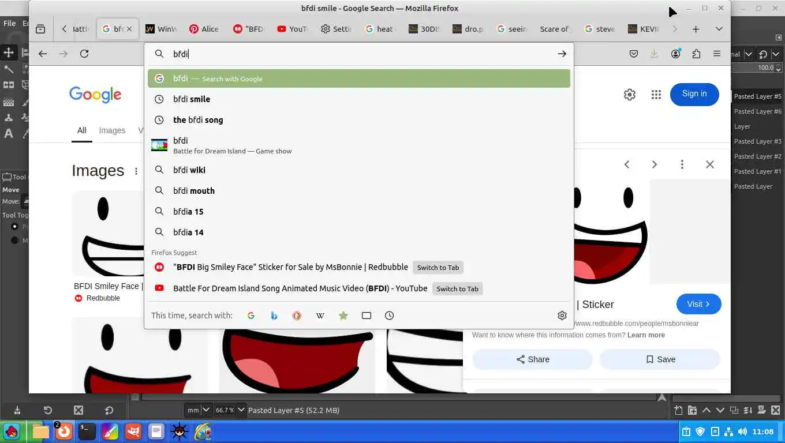Switch to the YouTube tab
Image resolution: width=785 pixels, height=443 pixels.
click(293, 29)
